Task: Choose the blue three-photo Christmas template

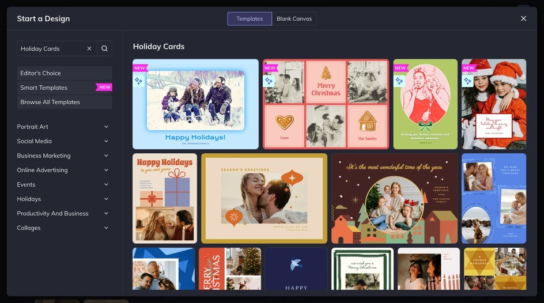Action: coord(494,198)
